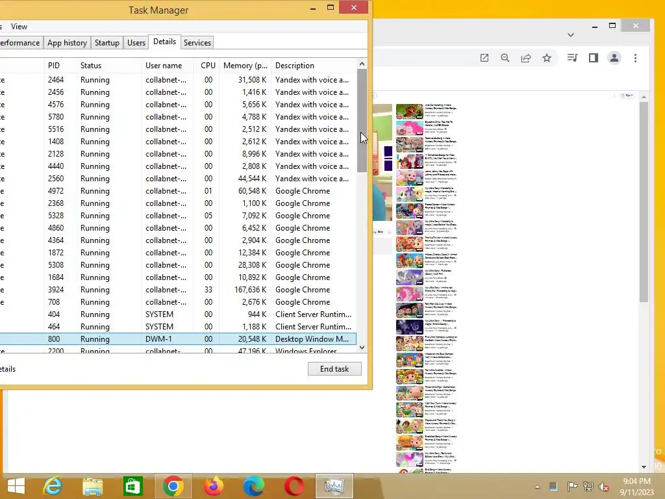This screenshot has height=499, width=665.
Task: Open the first video thumbnail in sidebar
Action: click(x=410, y=111)
